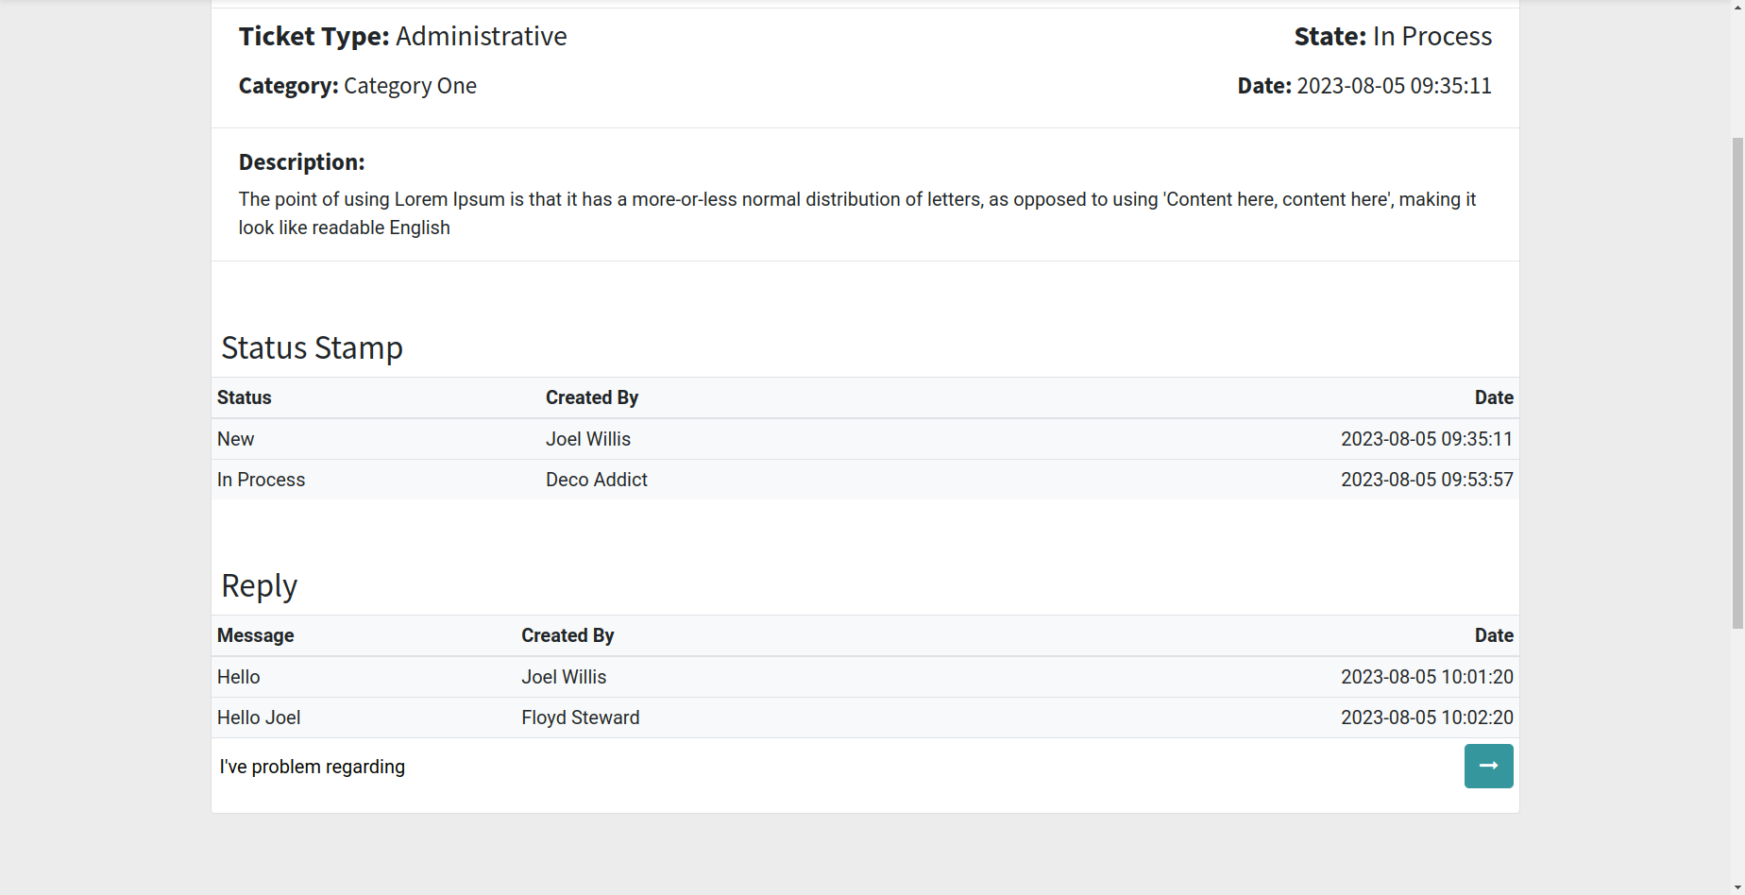The height and width of the screenshot is (895, 1745).
Task: Select the 'Deco Addict' cell
Action: [597, 480]
